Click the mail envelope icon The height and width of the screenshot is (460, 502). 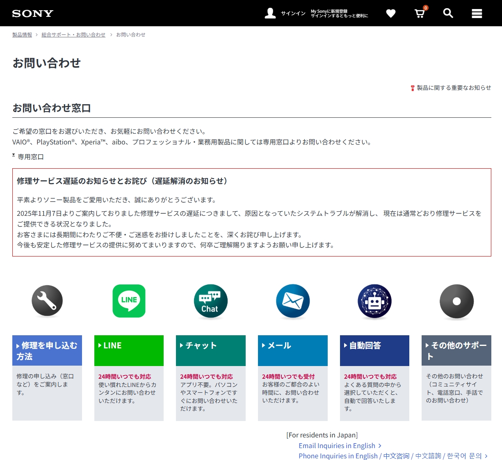(x=293, y=301)
